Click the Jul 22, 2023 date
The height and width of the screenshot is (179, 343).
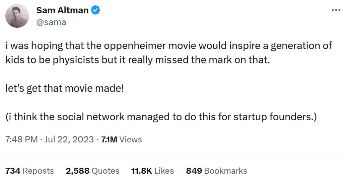tap(70, 139)
